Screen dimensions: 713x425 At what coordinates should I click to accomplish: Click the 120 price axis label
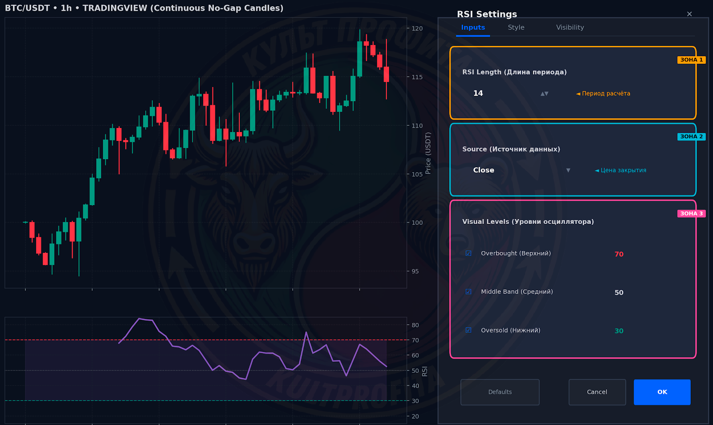click(417, 29)
